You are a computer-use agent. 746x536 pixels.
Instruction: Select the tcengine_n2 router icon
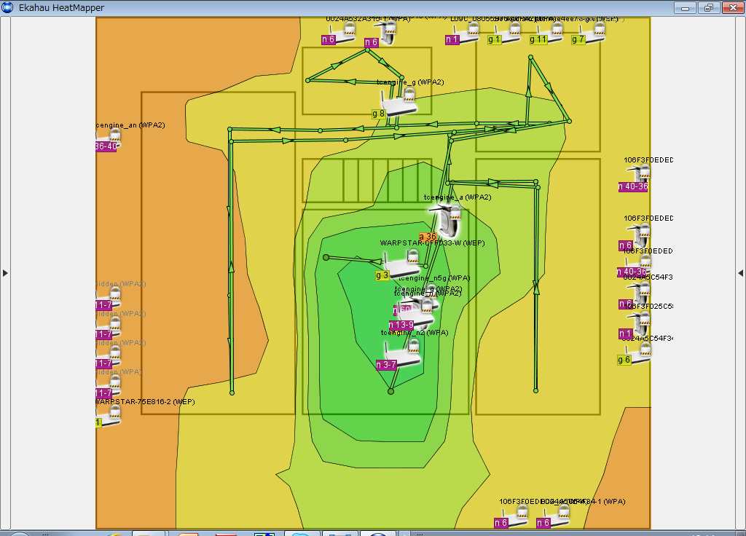point(404,353)
